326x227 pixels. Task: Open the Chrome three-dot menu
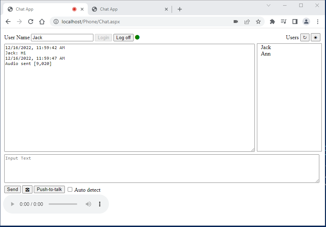pos(318,22)
